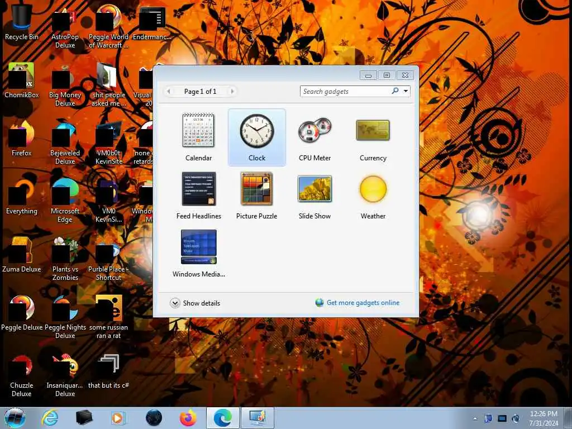Select VM0b0t KevinSite desktop icon
The height and width of the screenshot is (429, 572).
click(108, 144)
